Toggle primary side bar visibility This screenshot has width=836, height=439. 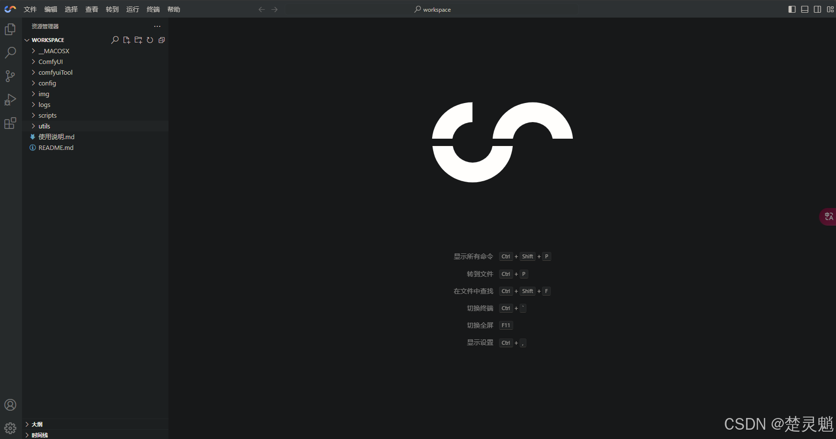pyautogui.click(x=792, y=9)
